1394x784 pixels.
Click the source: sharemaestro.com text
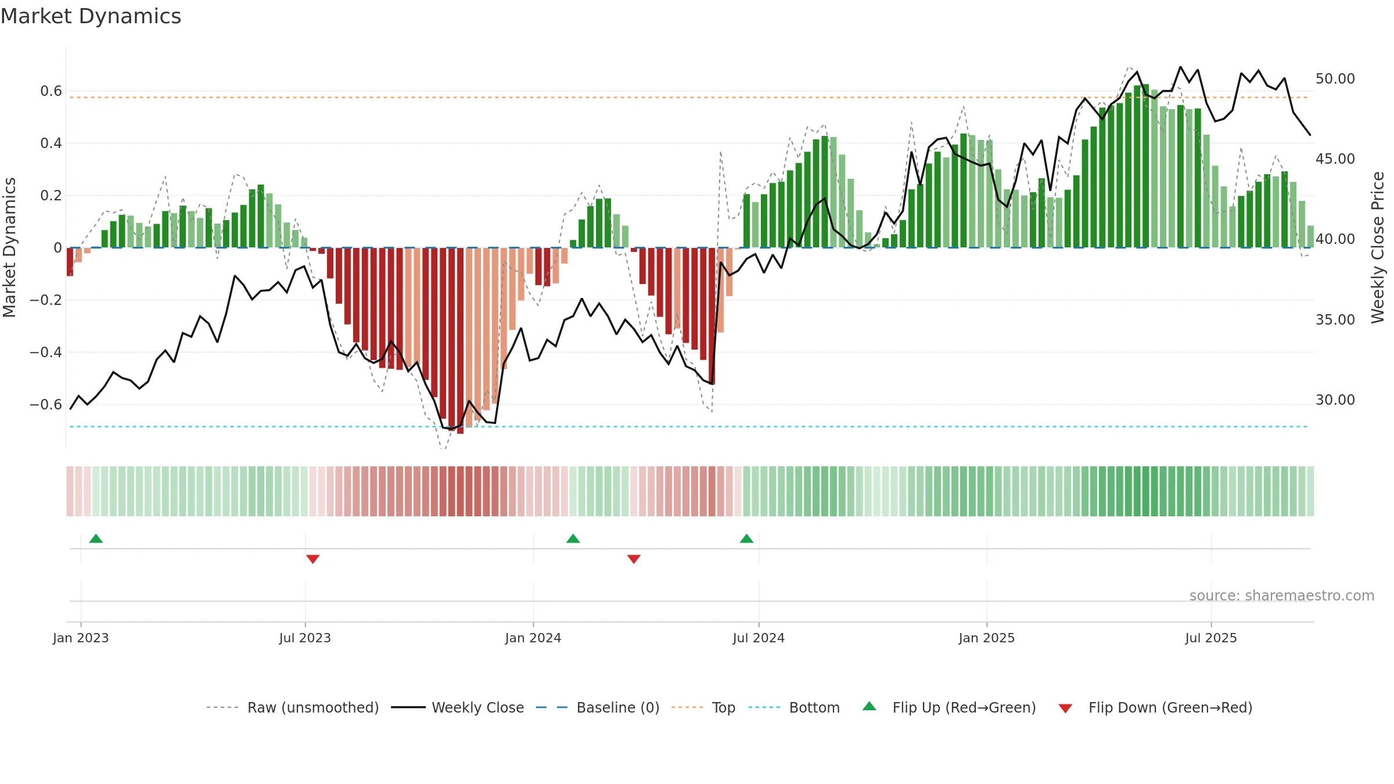[x=1282, y=595]
